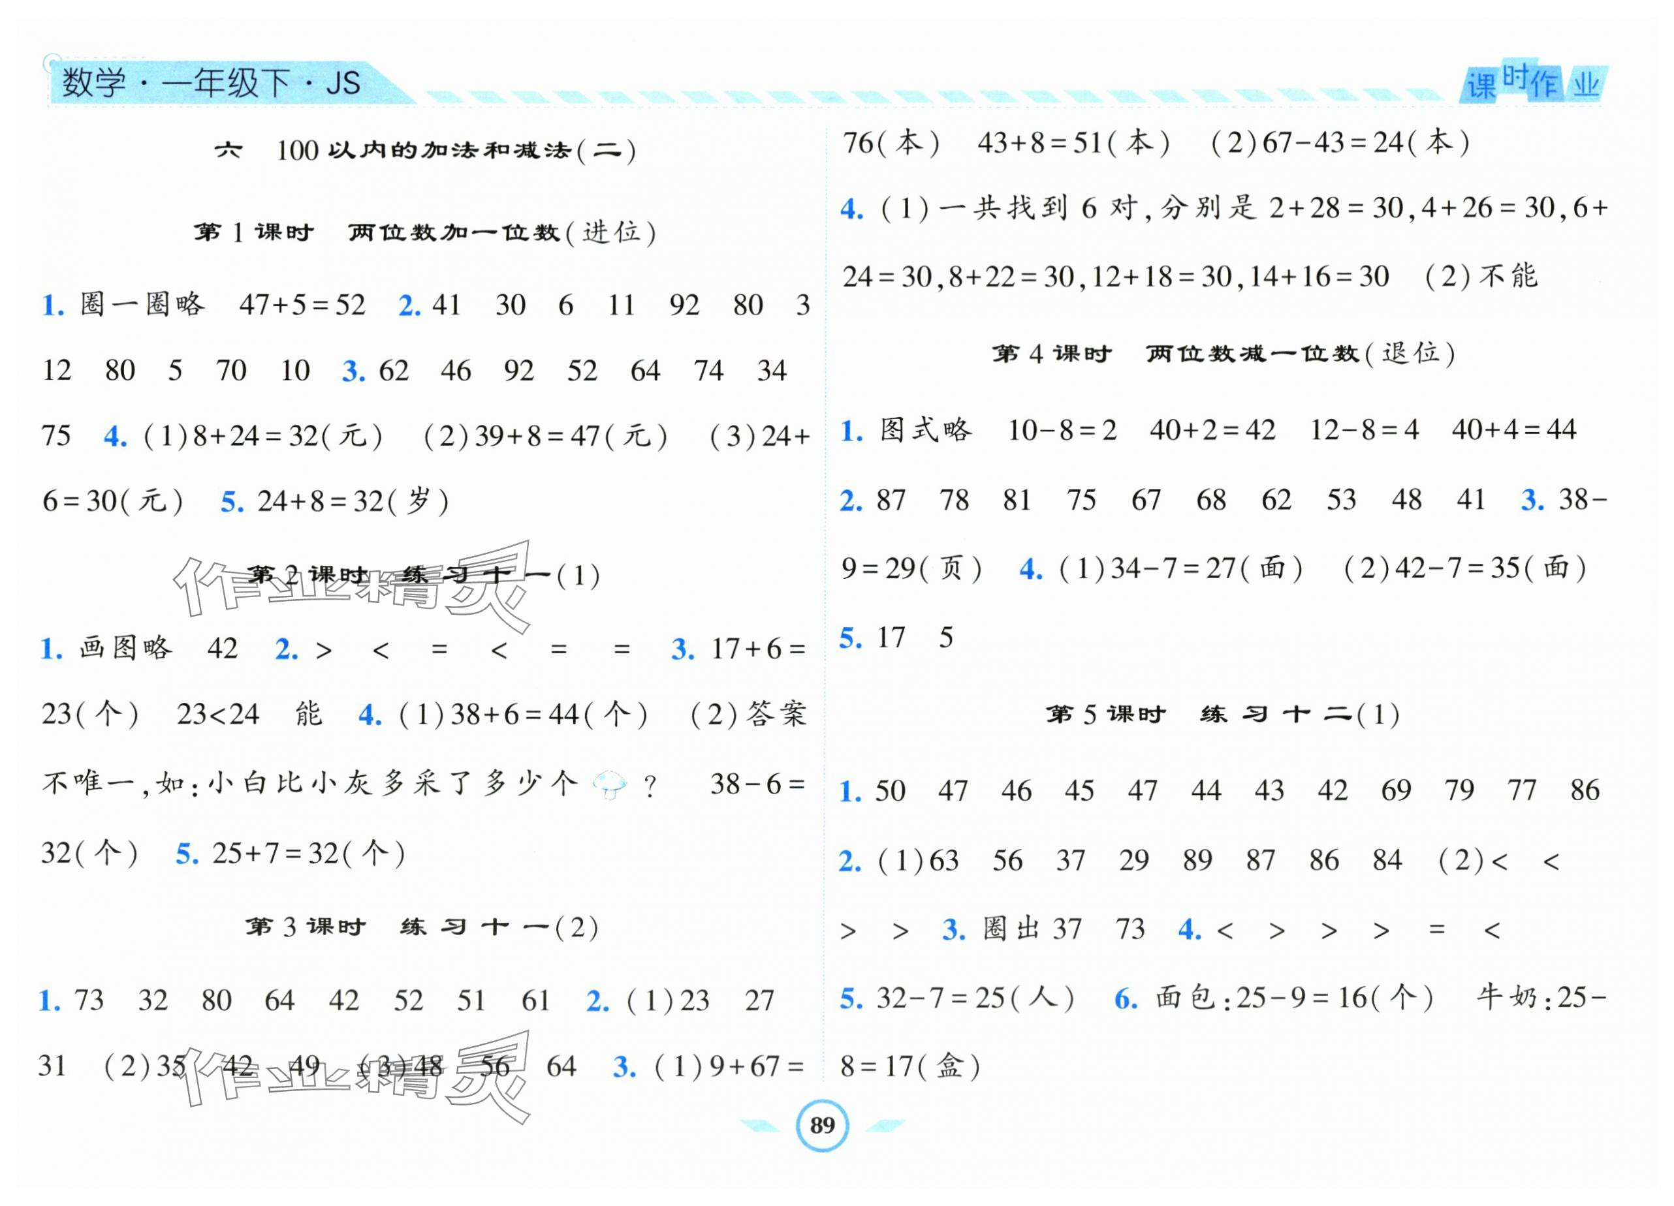Click the text 圈出 37 73
This screenshot has width=1674, height=1206.
pyautogui.click(x=1064, y=929)
